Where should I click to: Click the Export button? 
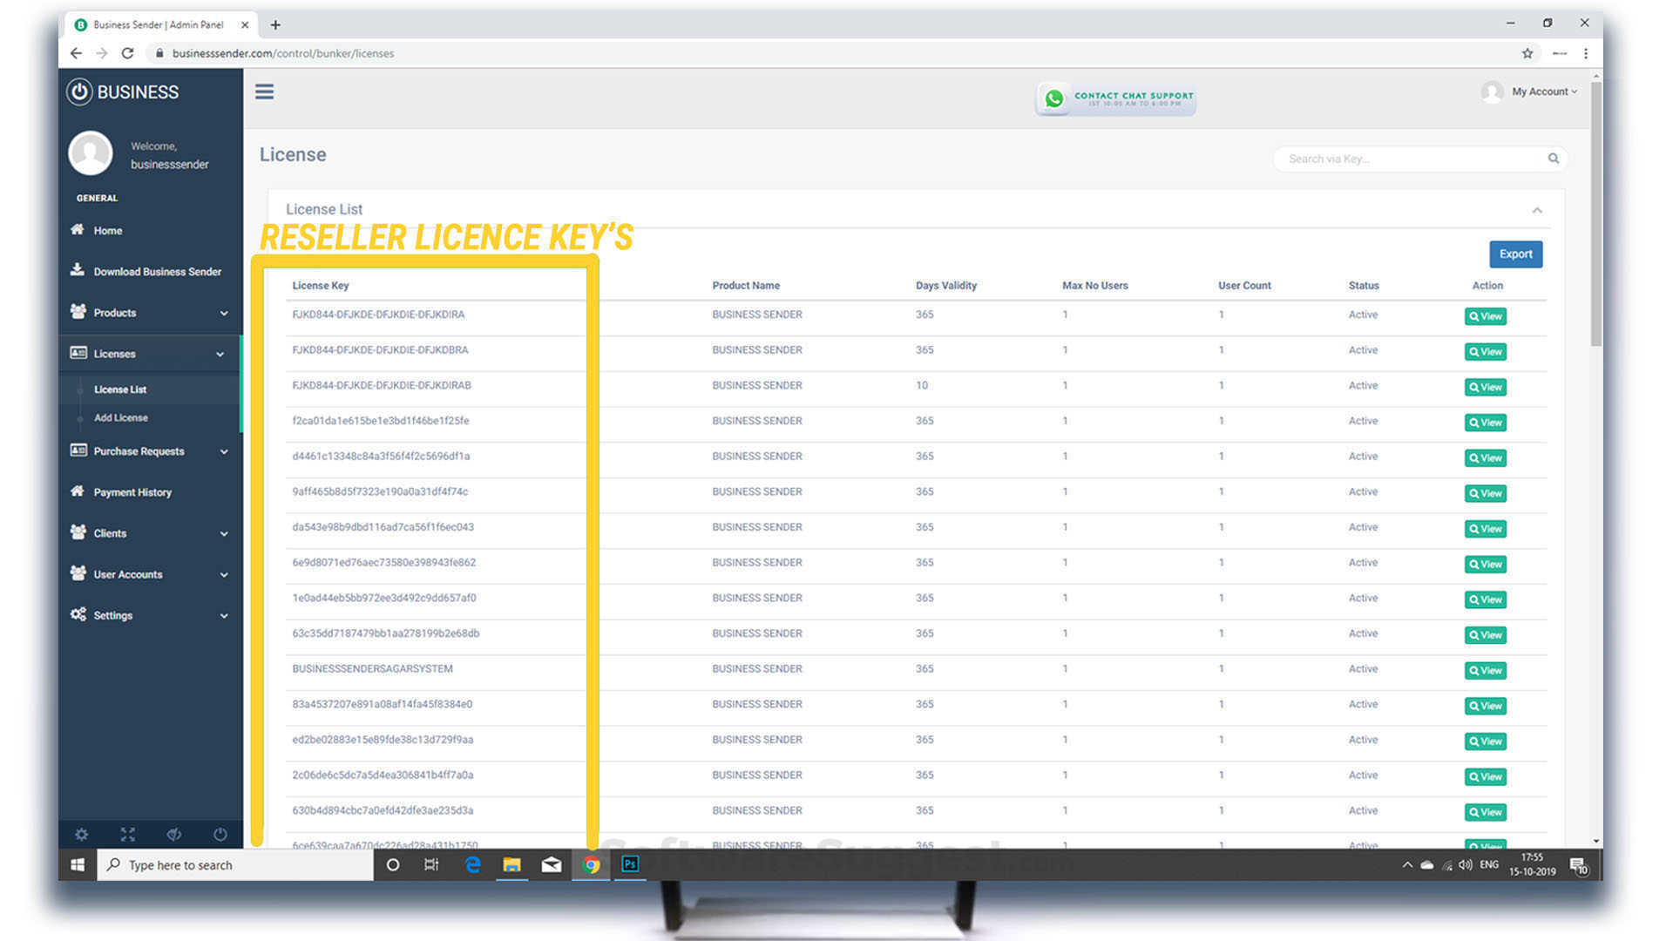(x=1515, y=254)
